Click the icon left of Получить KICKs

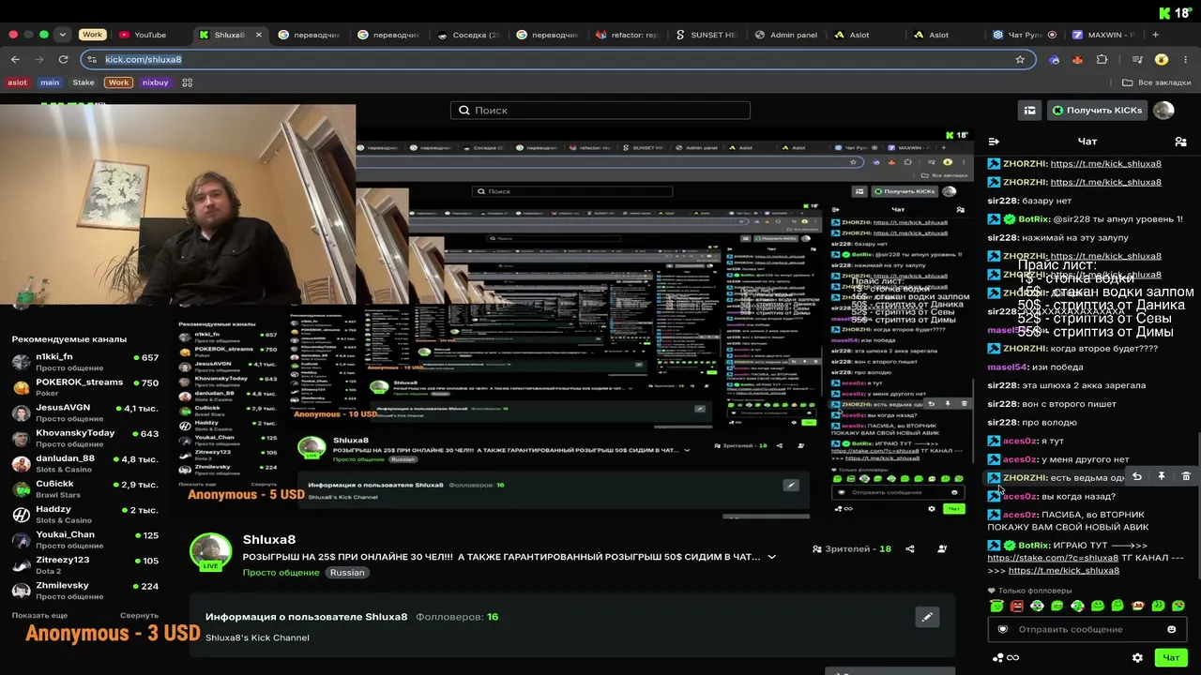click(1029, 111)
